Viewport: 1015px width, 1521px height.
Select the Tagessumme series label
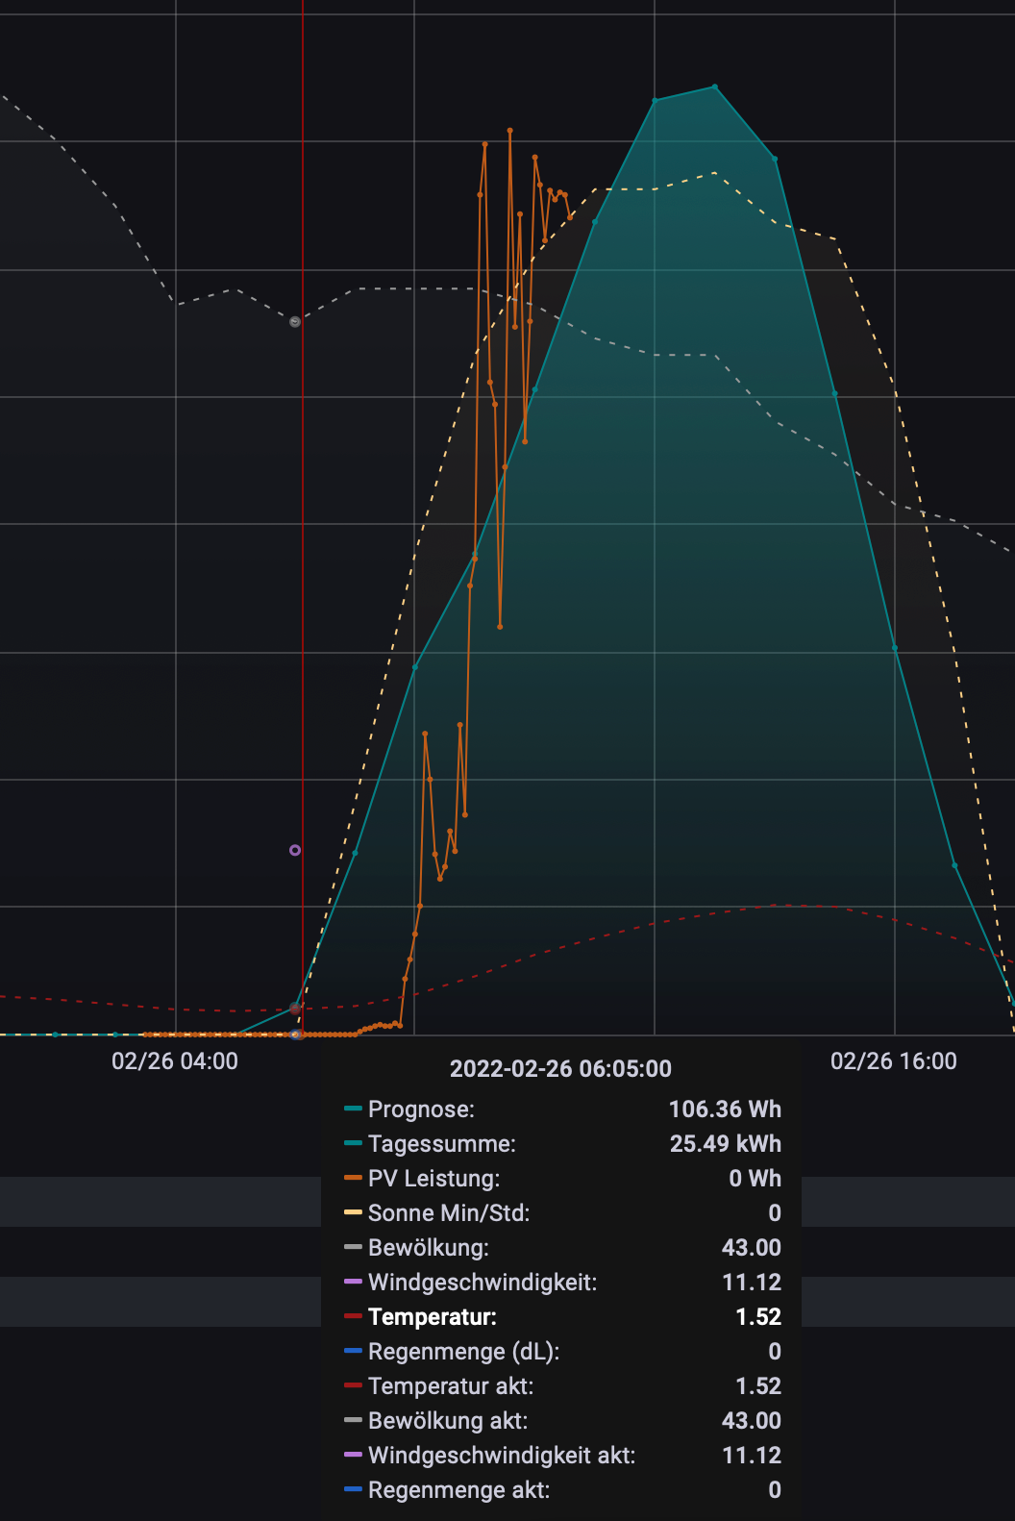pos(441,1144)
